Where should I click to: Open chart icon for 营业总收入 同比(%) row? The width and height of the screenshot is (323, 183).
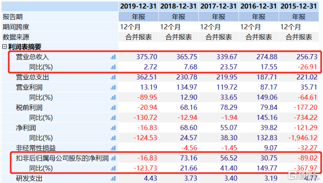pos(113,67)
